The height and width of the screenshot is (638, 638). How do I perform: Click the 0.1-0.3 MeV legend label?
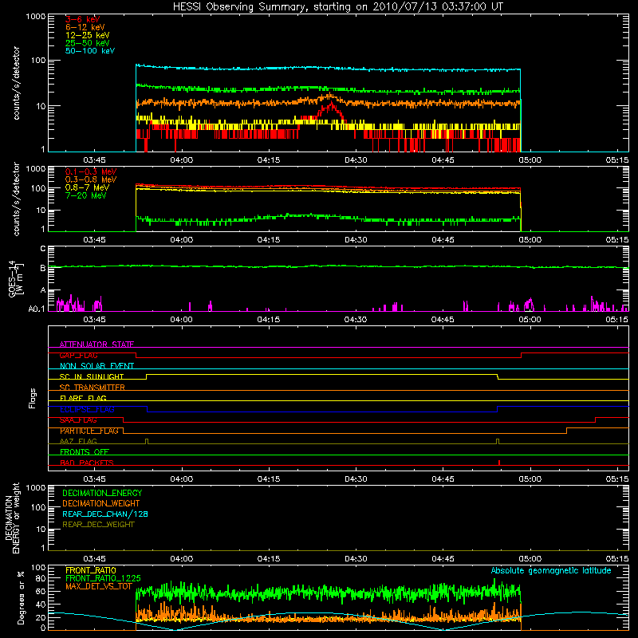click(91, 171)
